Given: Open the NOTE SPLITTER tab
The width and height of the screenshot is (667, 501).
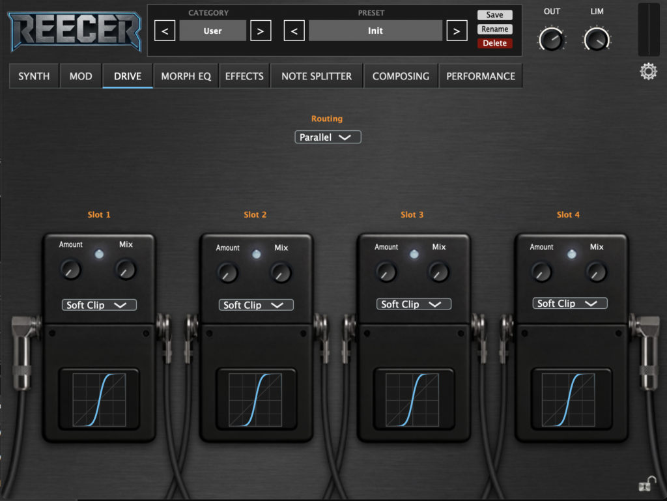Looking at the screenshot, I should coord(317,76).
